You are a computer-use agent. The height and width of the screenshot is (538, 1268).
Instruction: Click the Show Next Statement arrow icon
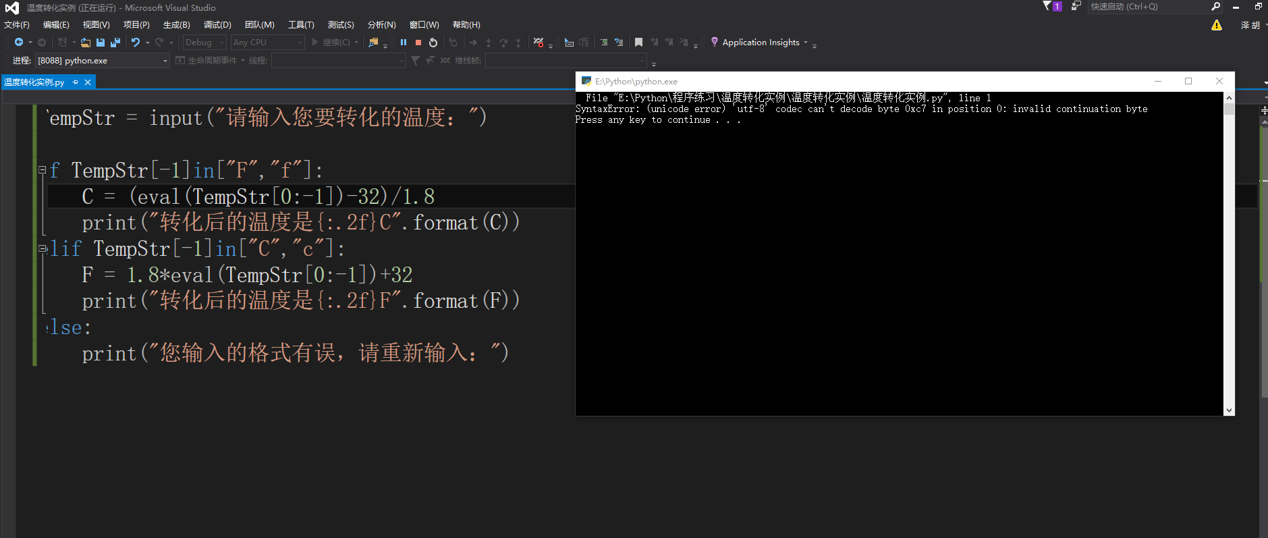[x=473, y=43]
